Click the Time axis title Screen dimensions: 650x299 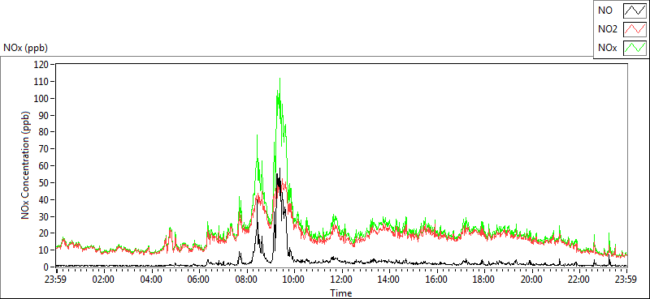coord(341,293)
